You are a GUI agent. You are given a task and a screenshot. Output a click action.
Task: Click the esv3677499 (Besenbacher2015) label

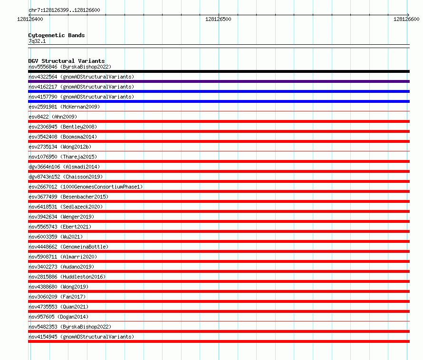tap(68, 197)
